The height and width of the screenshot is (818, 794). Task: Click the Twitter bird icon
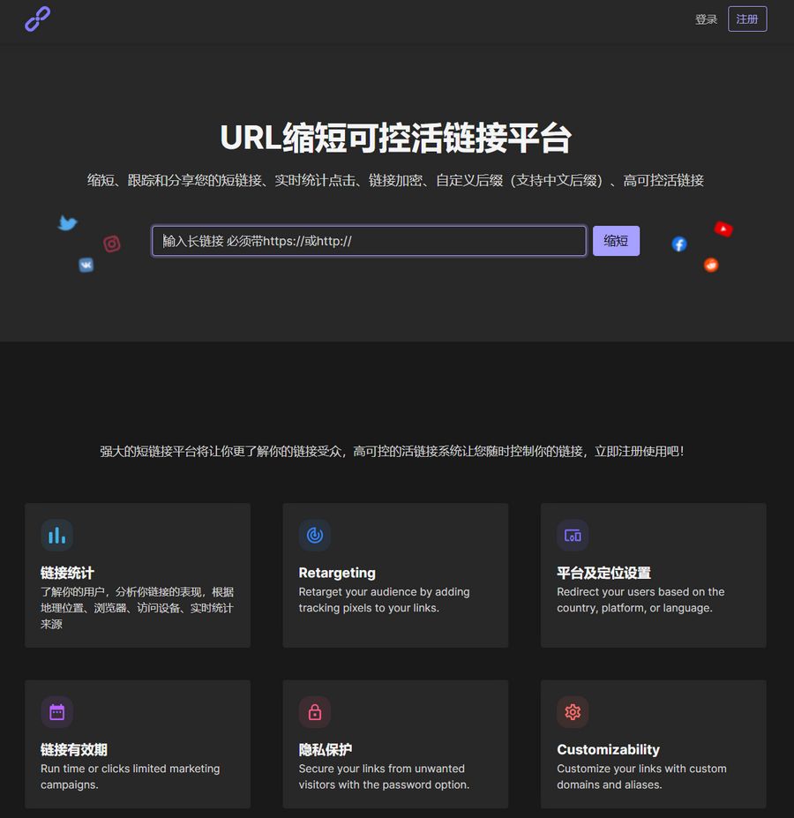tap(67, 223)
